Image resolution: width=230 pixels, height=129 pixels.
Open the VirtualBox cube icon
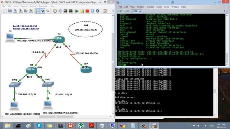click(98, 11)
